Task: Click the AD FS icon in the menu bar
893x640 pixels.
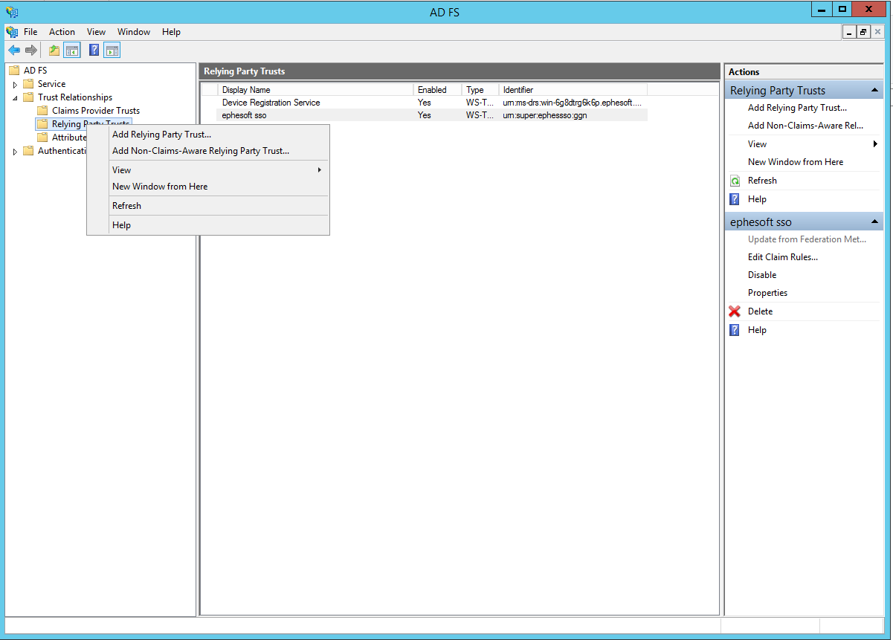Action: click(12, 32)
